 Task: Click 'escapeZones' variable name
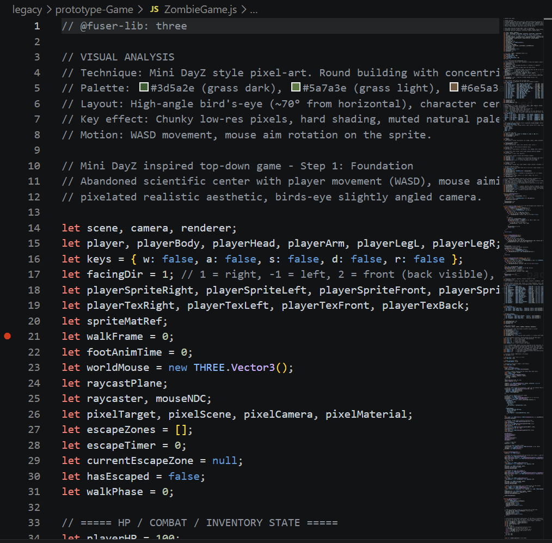(x=121, y=430)
